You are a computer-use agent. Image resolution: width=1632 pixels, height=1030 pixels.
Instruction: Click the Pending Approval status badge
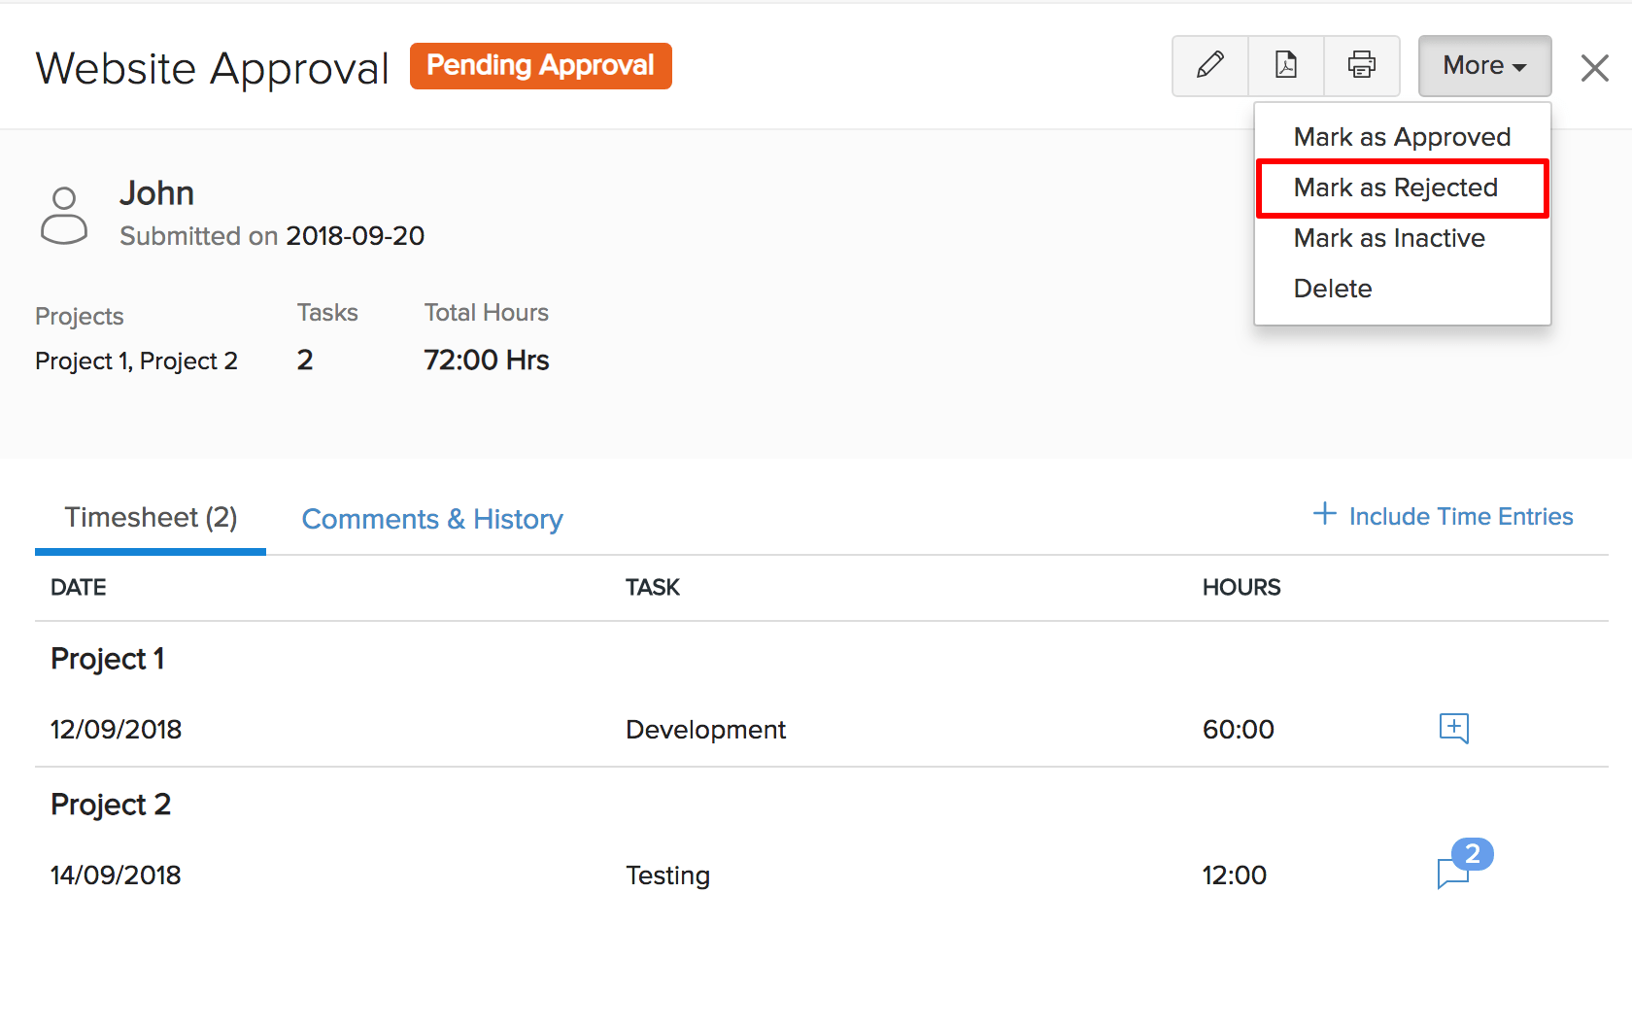click(x=540, y=66)
